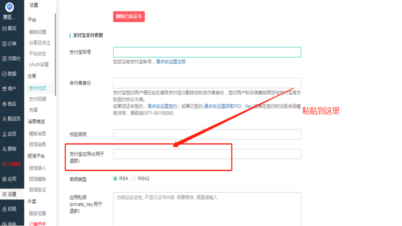
Task: Go to 模板消息 submenu item
Action: coord(38,133)
